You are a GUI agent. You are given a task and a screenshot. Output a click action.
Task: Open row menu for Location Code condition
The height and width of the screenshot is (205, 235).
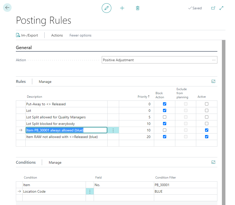(x=90, y=191)
